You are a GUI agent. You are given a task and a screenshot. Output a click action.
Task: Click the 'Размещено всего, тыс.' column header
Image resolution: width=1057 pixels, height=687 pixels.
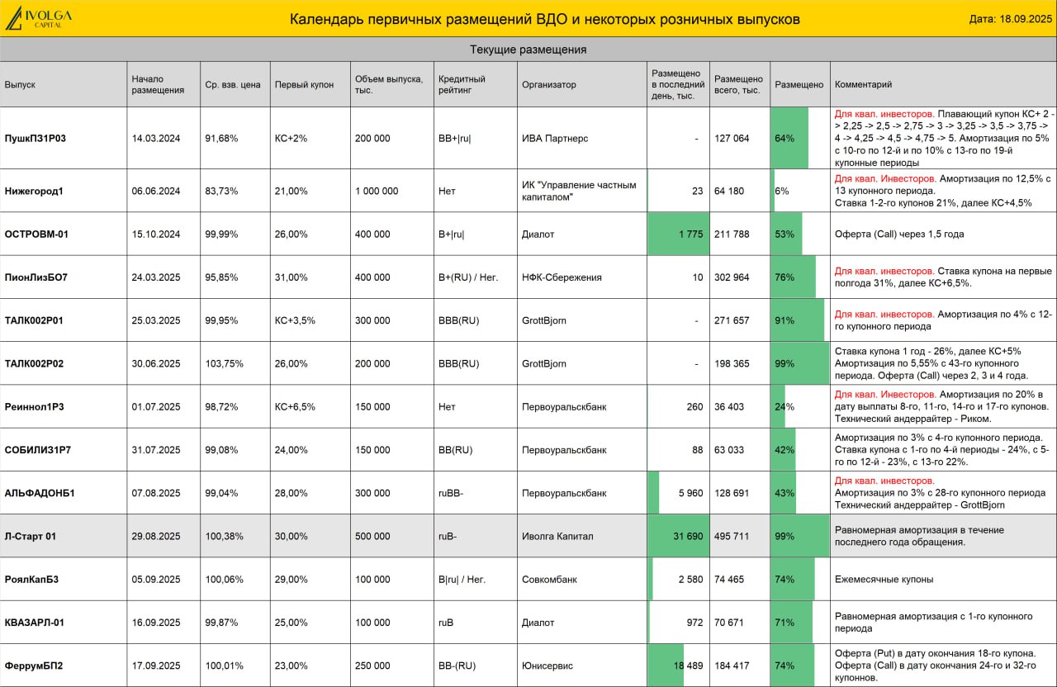738,84
